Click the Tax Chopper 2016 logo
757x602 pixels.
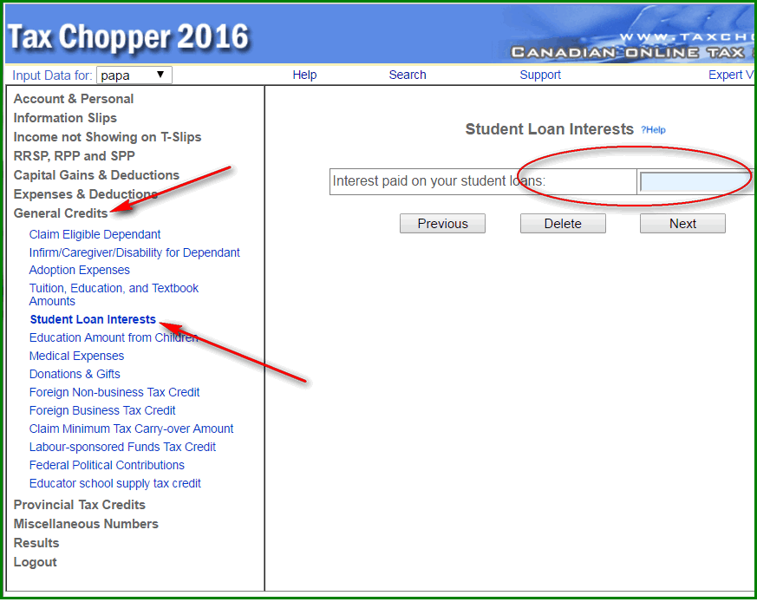(x=128, y=36)
